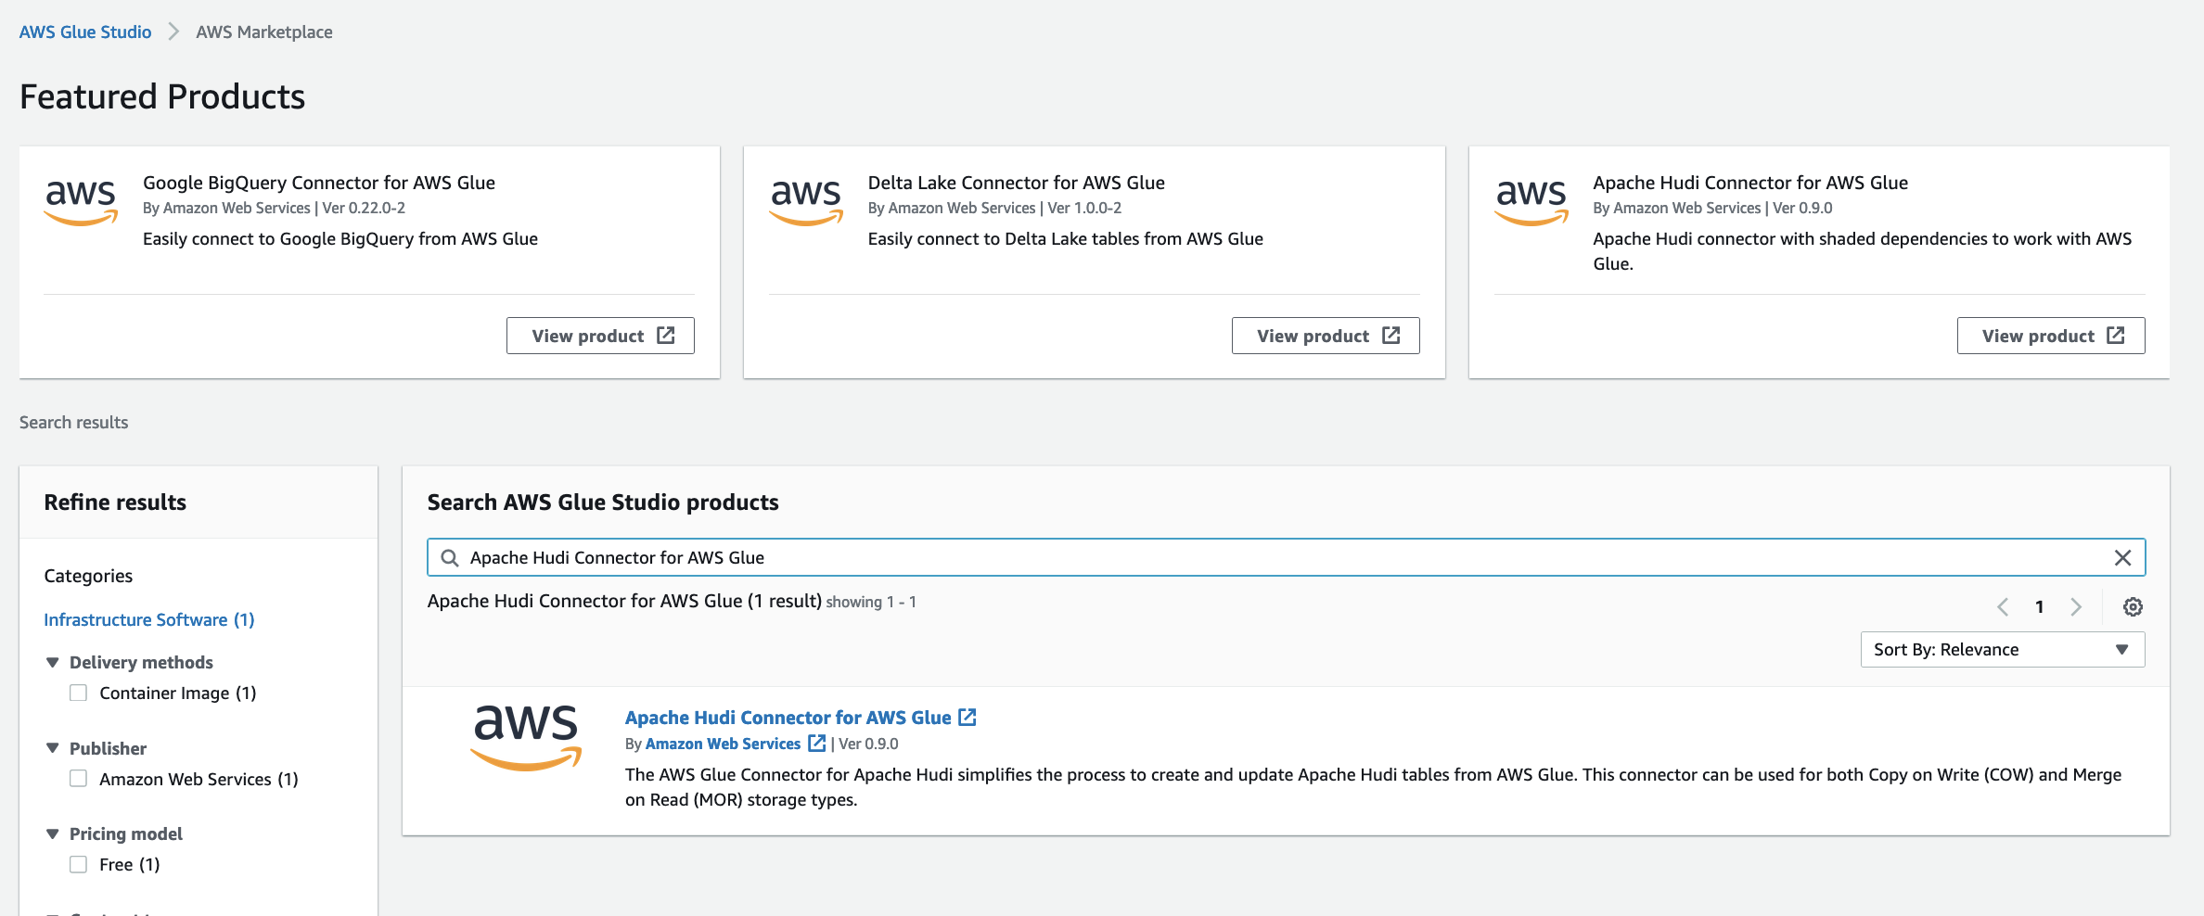Click the search results settings gear icon
2204x916 pixels.
[2133, 606]
